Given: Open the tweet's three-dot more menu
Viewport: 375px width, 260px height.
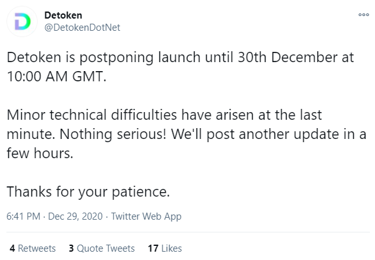Looking at the screenshot, I should tap(363, 15).
